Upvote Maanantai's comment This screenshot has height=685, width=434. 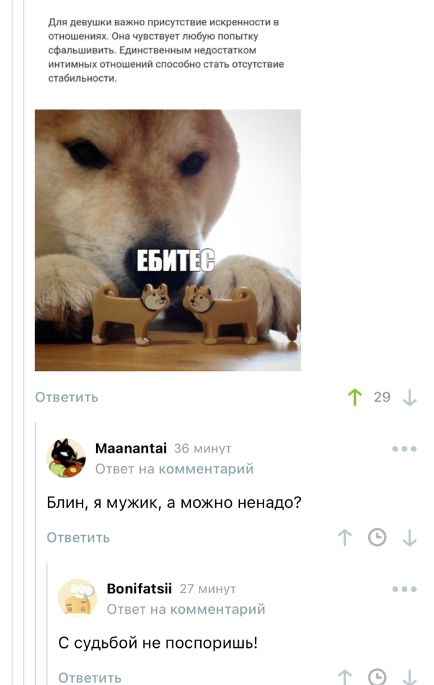pos(345,538)
